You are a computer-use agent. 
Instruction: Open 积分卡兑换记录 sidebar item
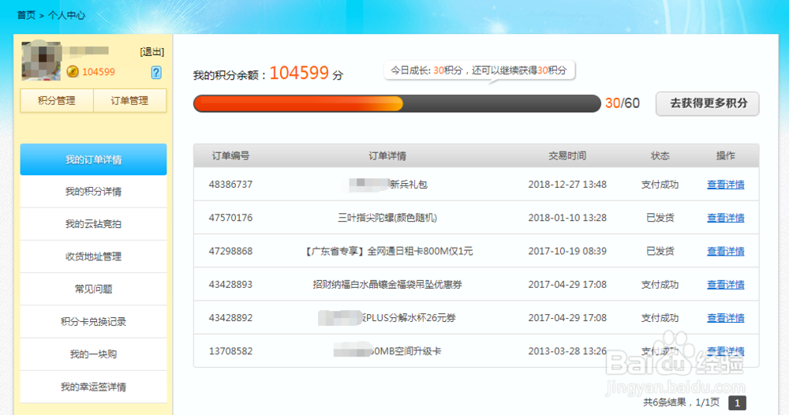pos(93,321)
